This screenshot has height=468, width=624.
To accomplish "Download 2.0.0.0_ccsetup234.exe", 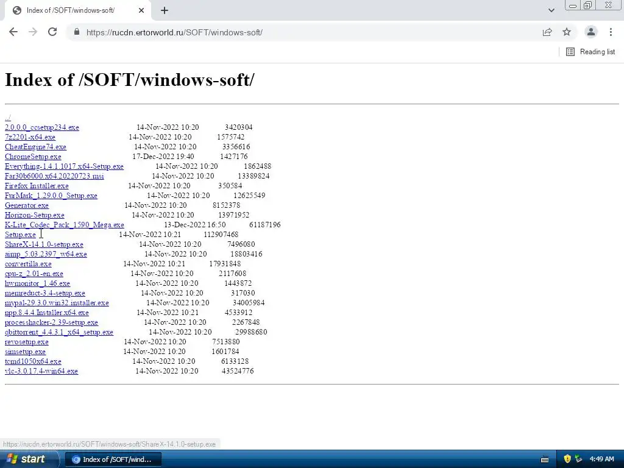I will (42, 127).
